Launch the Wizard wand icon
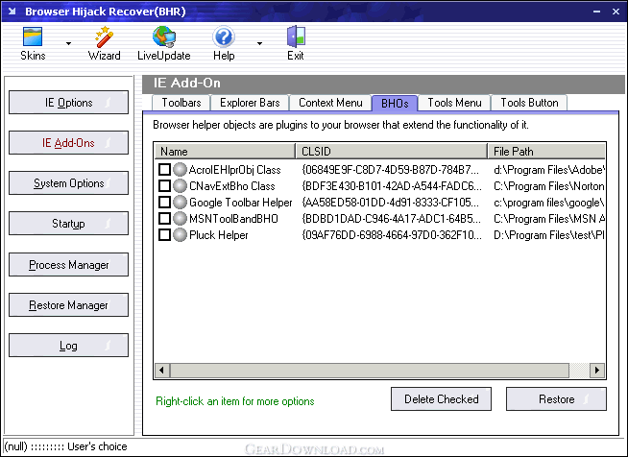Image resolution: width=628 pixels, height=457 pixels. pos(104,36)
